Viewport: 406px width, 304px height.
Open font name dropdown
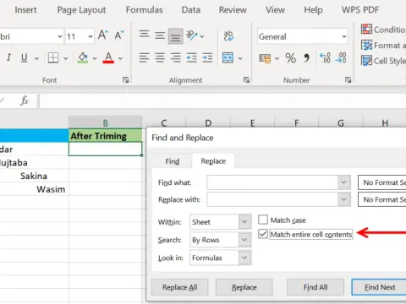60,36
